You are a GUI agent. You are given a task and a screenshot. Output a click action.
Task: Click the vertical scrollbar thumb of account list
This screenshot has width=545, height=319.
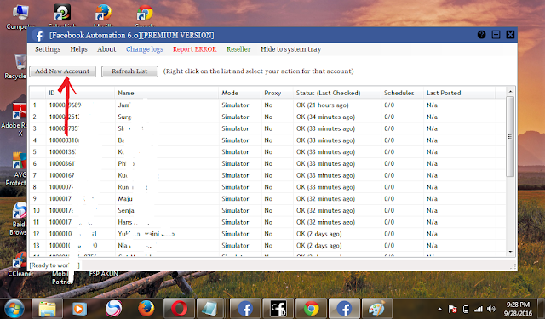point(510,136)
